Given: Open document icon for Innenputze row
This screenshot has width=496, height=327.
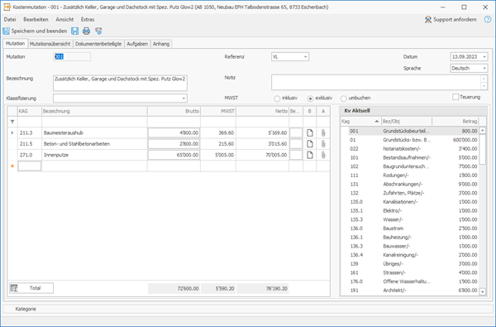Looking at the screenshot, I should click(310, 155).
